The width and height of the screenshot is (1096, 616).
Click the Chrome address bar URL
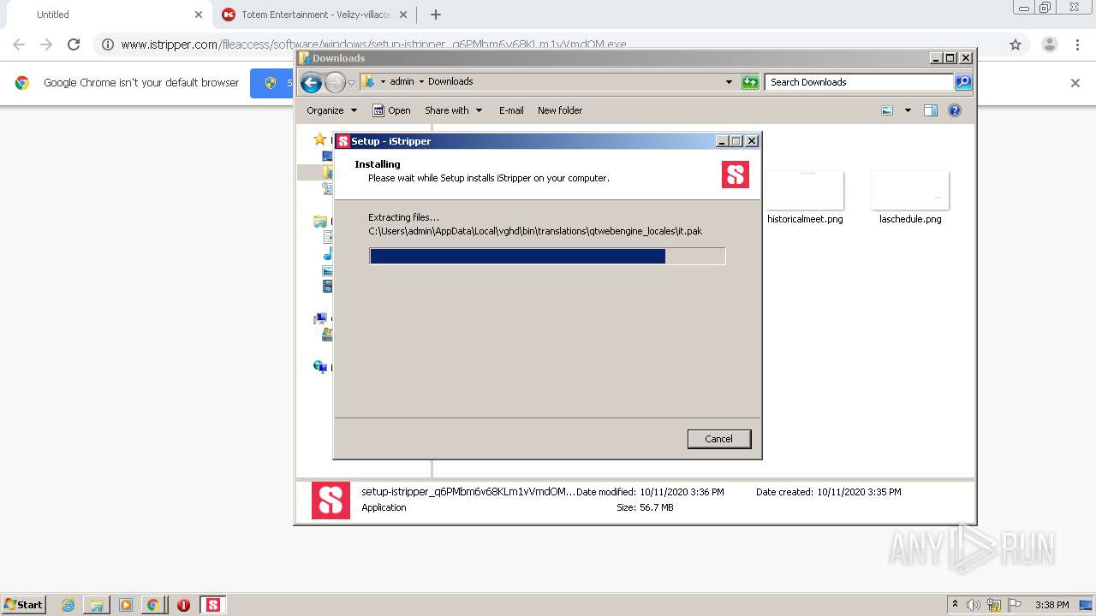pyautogui.click(x=373, y=44)
